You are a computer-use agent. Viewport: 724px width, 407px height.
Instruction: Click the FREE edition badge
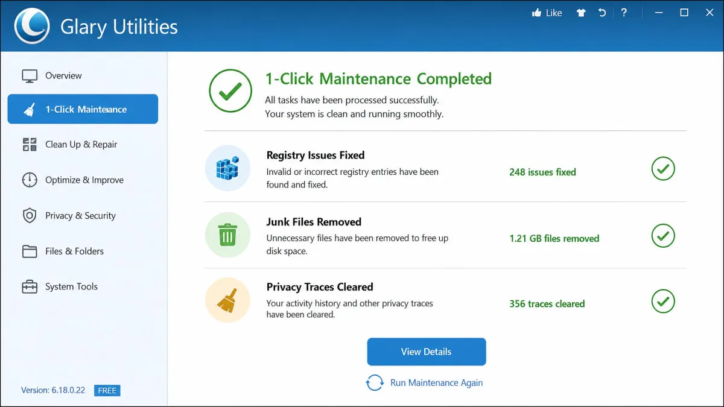coord(107,390)
